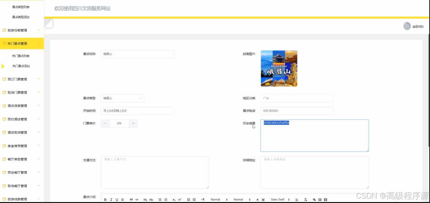The image size is (430, 203).
Task: Click the 峨眉山 cover image thumbnail
Action: pyautogui.click(x=279, y=68)
